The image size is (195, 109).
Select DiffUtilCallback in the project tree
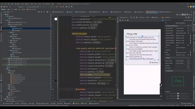click(18, 28)
